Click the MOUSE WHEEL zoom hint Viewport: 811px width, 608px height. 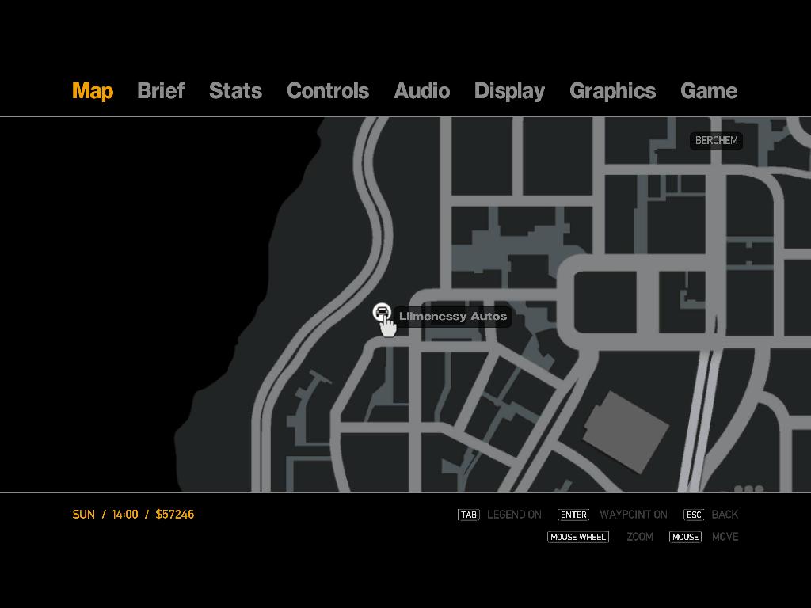[x=578, y=537]
